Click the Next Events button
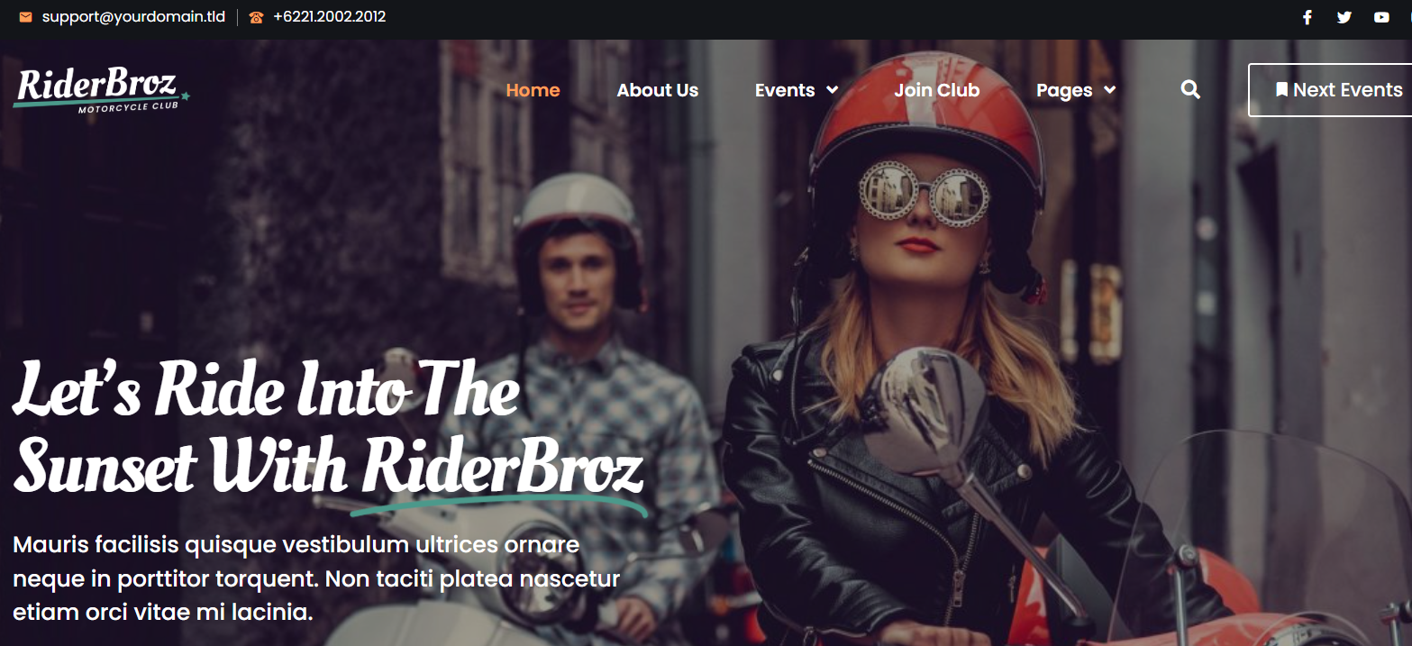The height and width of the screenshot is (646, 1412). click(1330, 90)
